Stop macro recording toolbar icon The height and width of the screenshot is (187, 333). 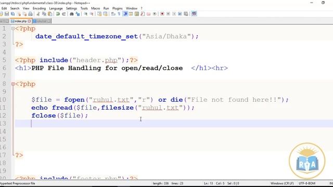point(168,14)
